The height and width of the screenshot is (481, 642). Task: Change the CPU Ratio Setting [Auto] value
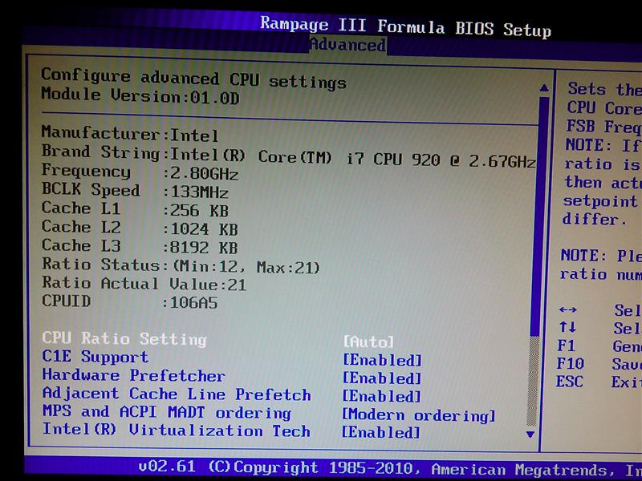(368, 342)
